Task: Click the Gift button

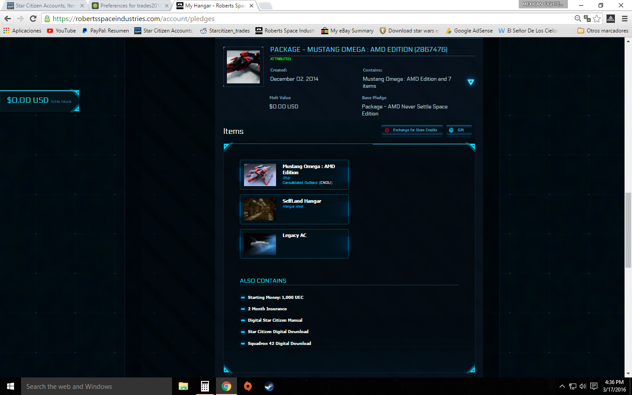Action: tap(459, 130)
